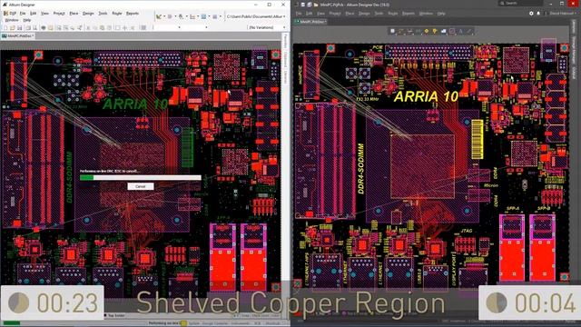The image size is (581, 327).
Task: Click the line drawing icon in the right Active Bar
Action: (x=469, y=31)
